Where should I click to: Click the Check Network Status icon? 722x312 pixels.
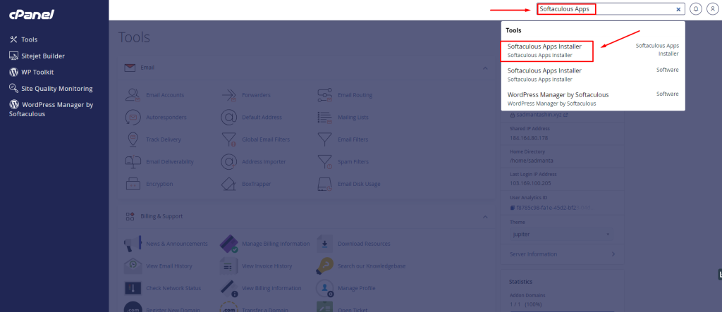click(x=133, y=288)
